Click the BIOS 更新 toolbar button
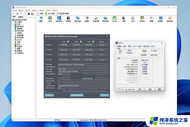This screenshot has width=190, height=127. [50, 14]
